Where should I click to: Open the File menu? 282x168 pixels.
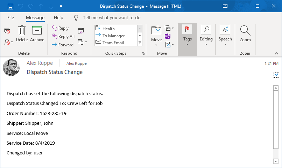(10, 18)
